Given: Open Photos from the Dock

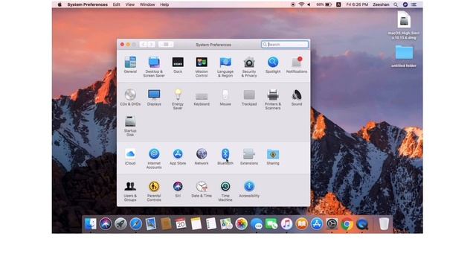Looking at the screenshot, I should 241,224.
